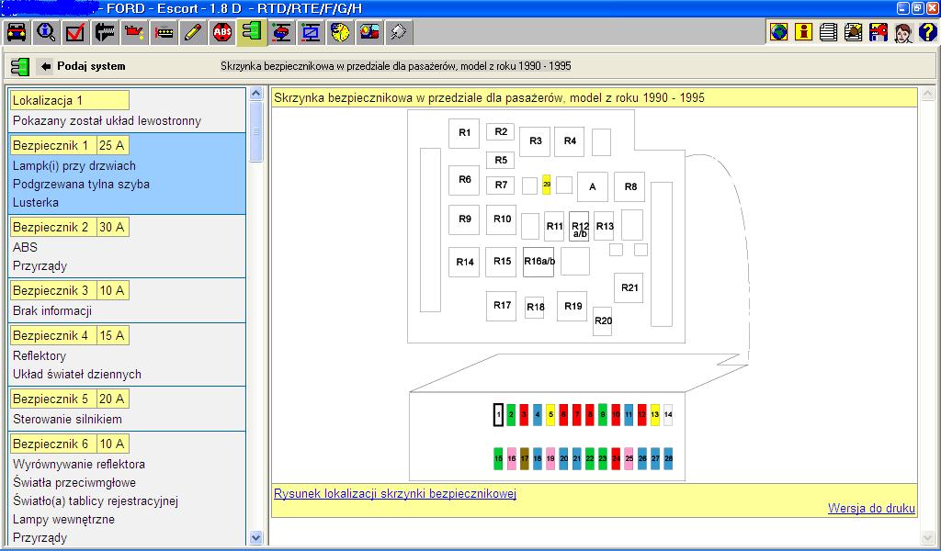Click the back arrow beside Podaj system
Viewport: 941px width, 551px height.
coord(45,66)
